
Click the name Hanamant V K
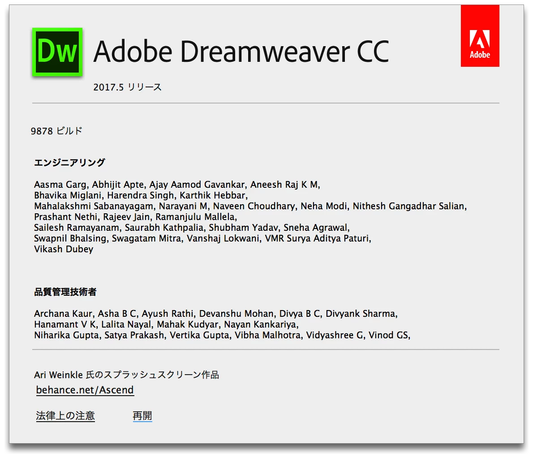(x=65, y=324)
